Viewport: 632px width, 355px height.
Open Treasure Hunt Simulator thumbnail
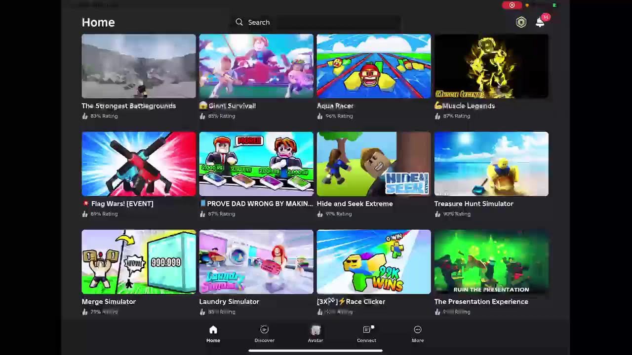coord(491,164)
